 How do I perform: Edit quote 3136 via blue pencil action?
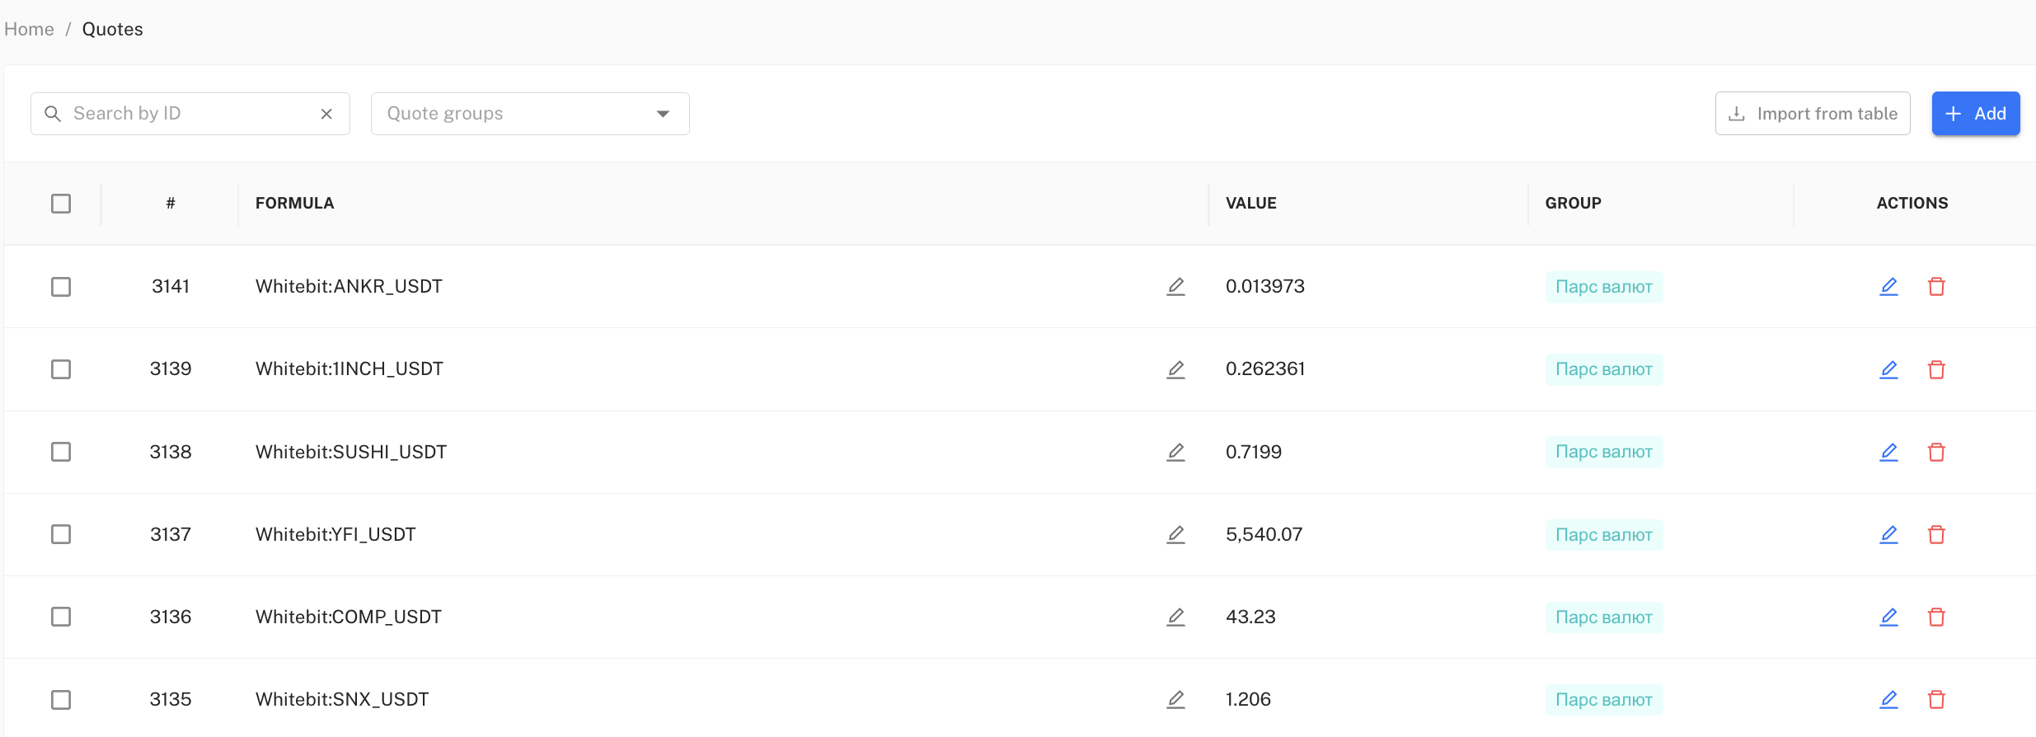point(1888,617)
